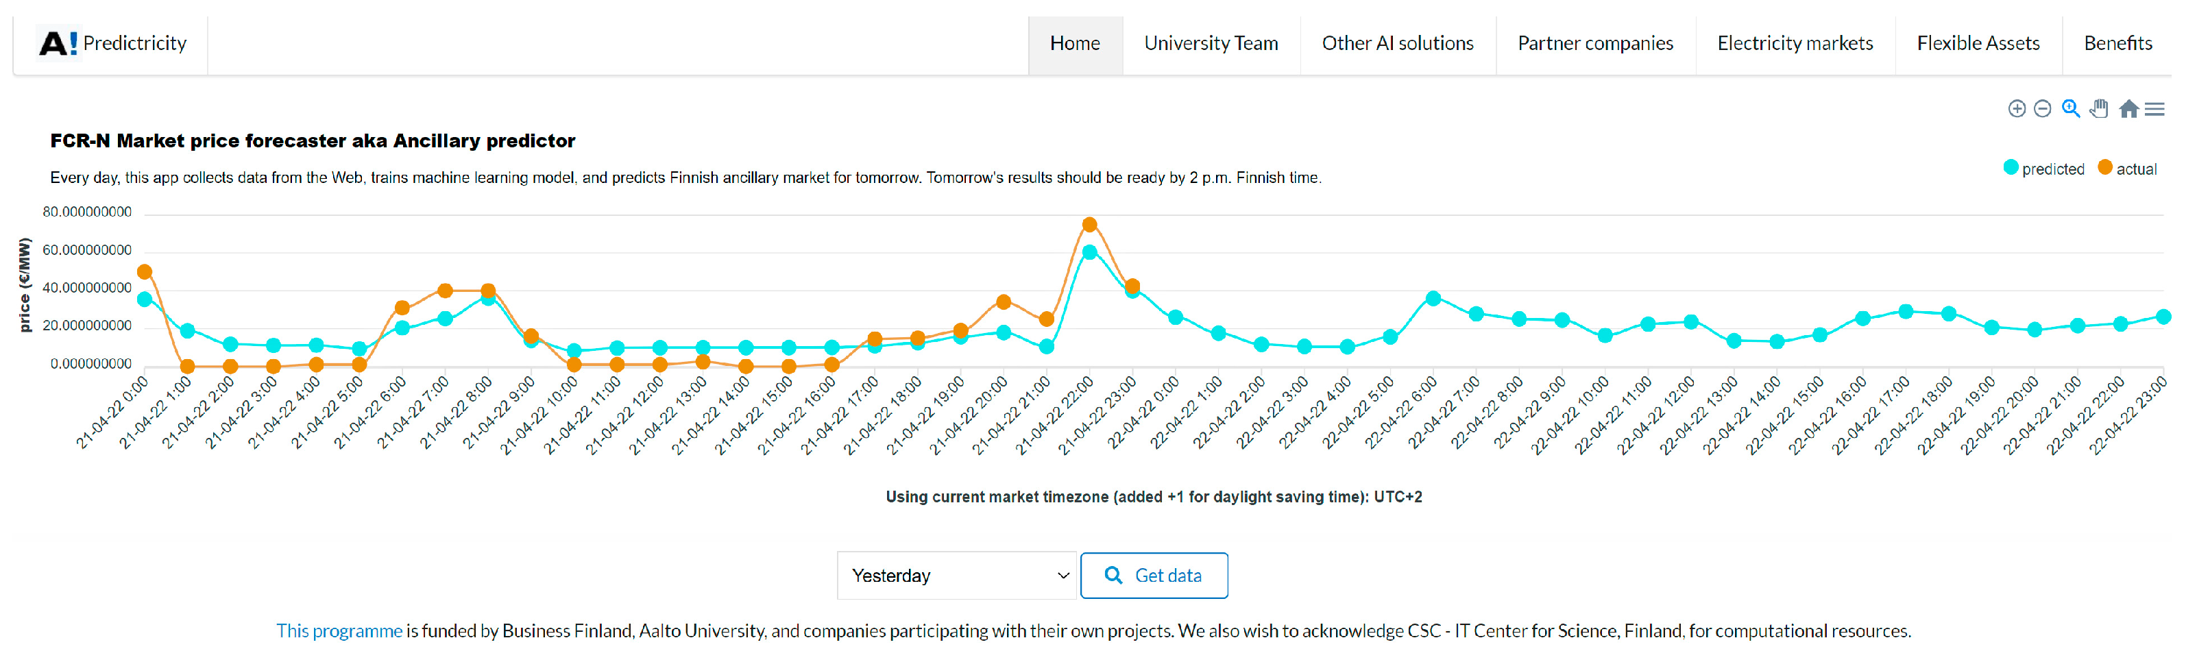Enable the panning hand tool
Viewport: 2197px width, 662px height.
point(2099,108)
